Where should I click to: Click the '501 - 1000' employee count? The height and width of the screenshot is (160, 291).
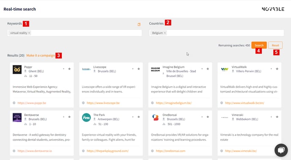point(174,124)
